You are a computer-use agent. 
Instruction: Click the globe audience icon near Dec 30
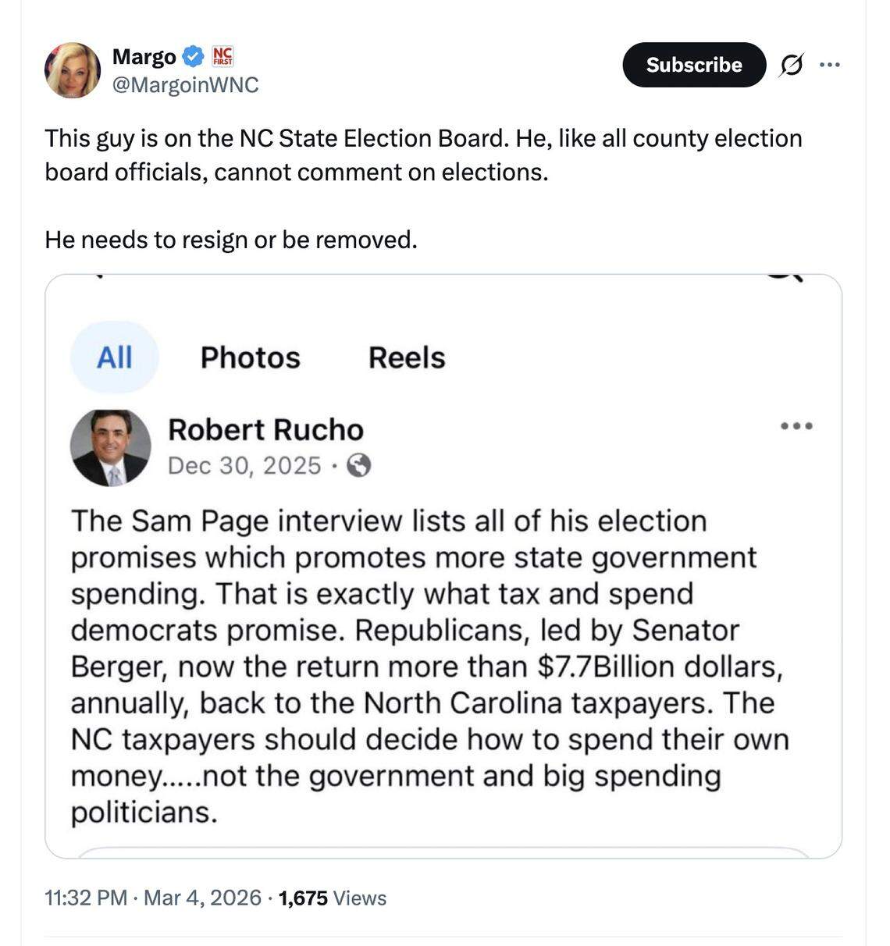coord(360,466)
